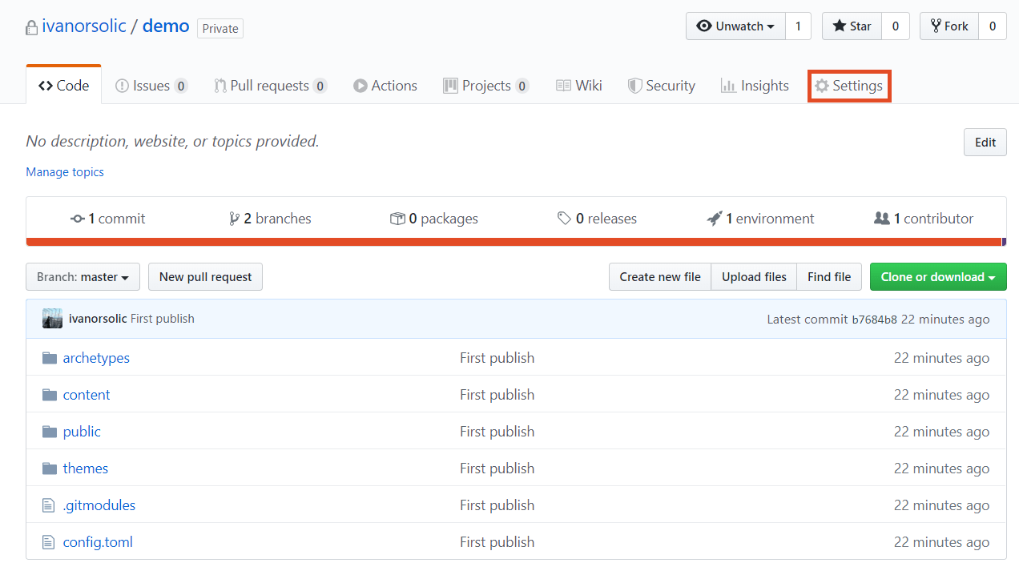
Task: Go to the Actions tab
Action: 385,86
